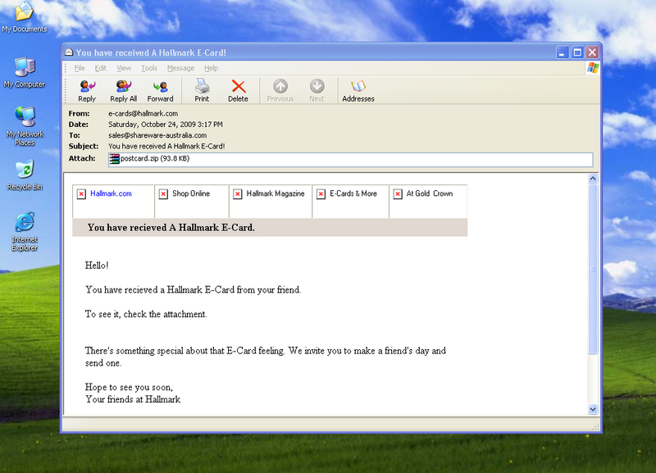The image size is (656, 473).
Task: Click broken image beside Shop Online
Action: [163, 193]
